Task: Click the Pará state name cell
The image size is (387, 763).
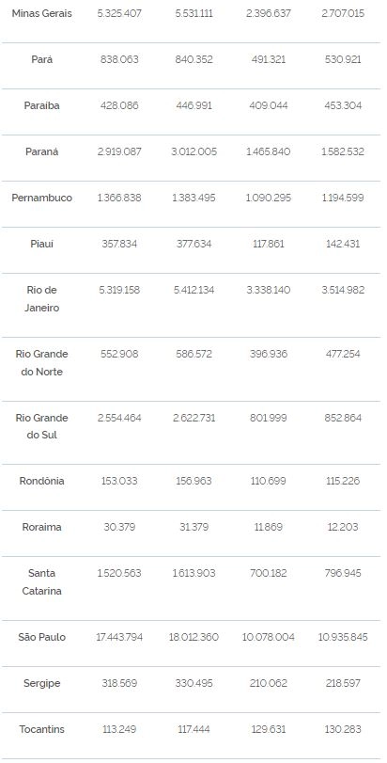Action: [x=41, y=59]
